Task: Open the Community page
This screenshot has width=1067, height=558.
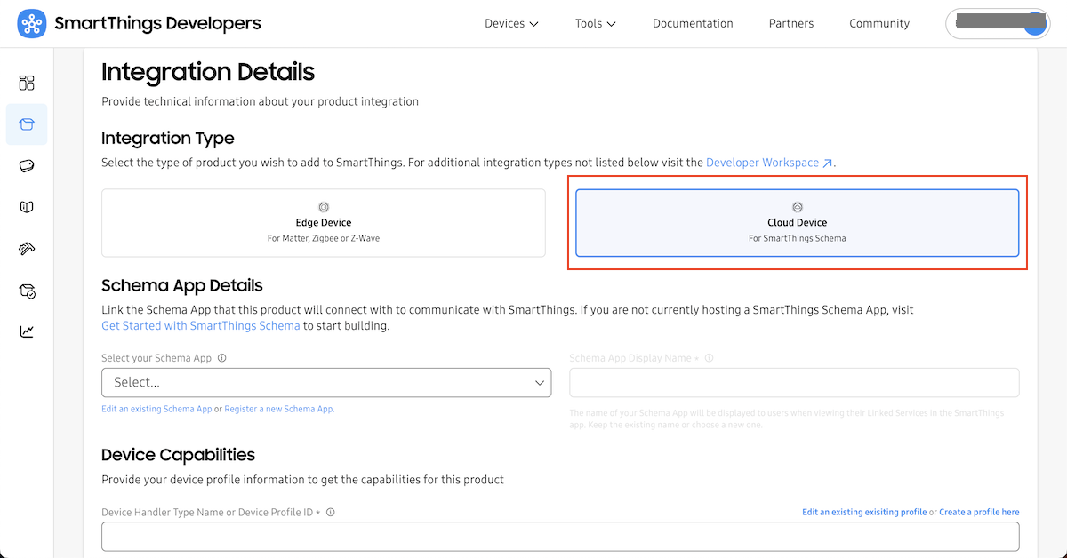Action: click(879, 24)
